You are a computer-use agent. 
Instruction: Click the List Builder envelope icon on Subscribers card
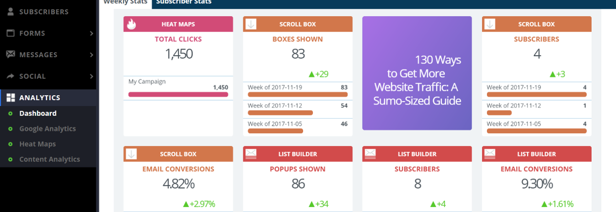point(370,154)
